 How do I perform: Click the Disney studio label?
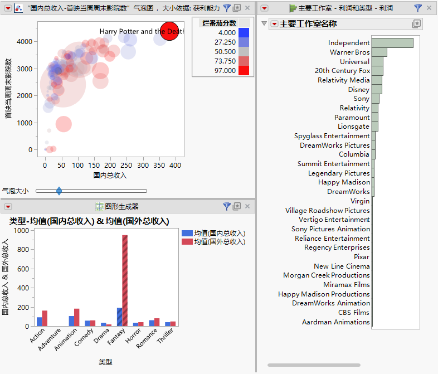click(359, 90)
